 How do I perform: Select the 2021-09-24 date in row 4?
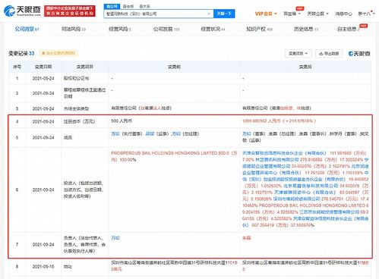click(x=43, y=121)
